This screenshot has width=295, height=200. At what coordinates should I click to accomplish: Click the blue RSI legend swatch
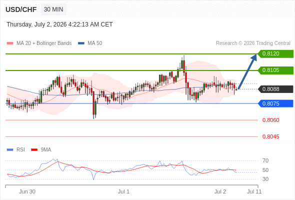10,150
